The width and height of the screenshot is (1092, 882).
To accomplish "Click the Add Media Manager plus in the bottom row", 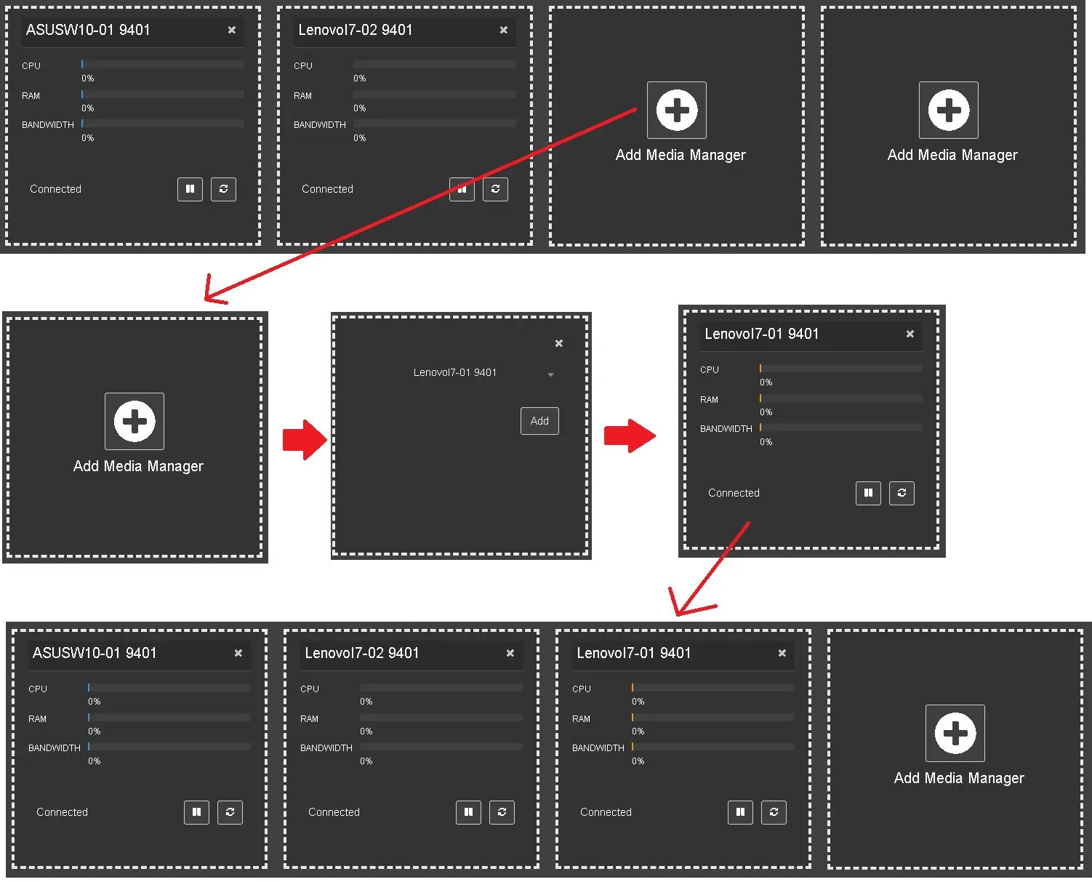I will (955, 733).
